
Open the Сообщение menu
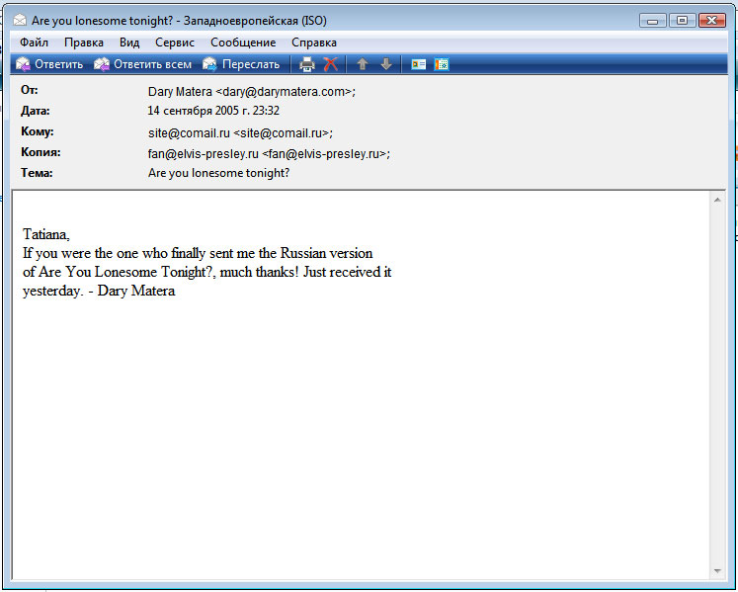click(243, 42)
